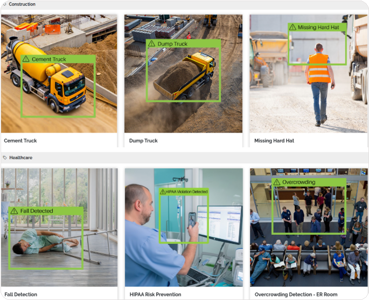Click warning icon on HIPAA Violation Detected label
The image size is (369, 300).
(163, 192)
